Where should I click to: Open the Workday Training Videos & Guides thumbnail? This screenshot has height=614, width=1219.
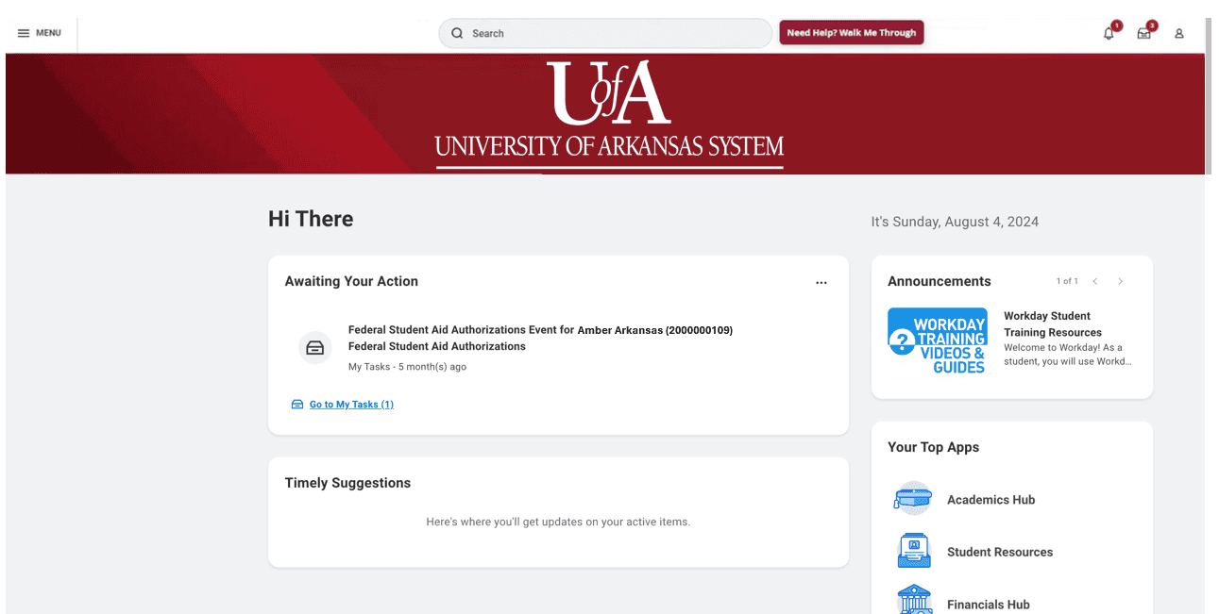[938, 341]
